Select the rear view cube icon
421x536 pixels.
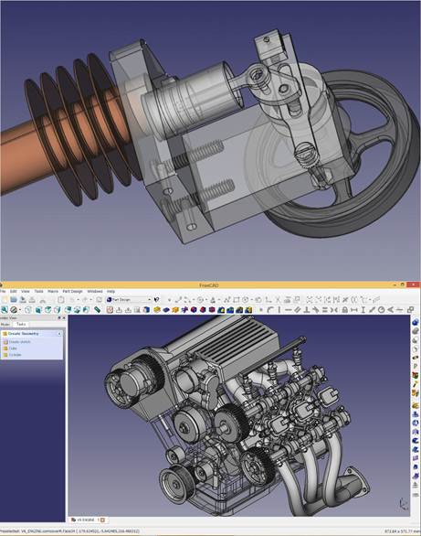click(68, 310)
